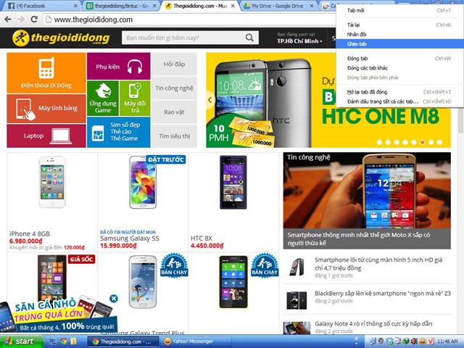The width and height of the screenshot is (464, 348).
Task: Click the Hỏi đáp link
Action: [174, 64]
